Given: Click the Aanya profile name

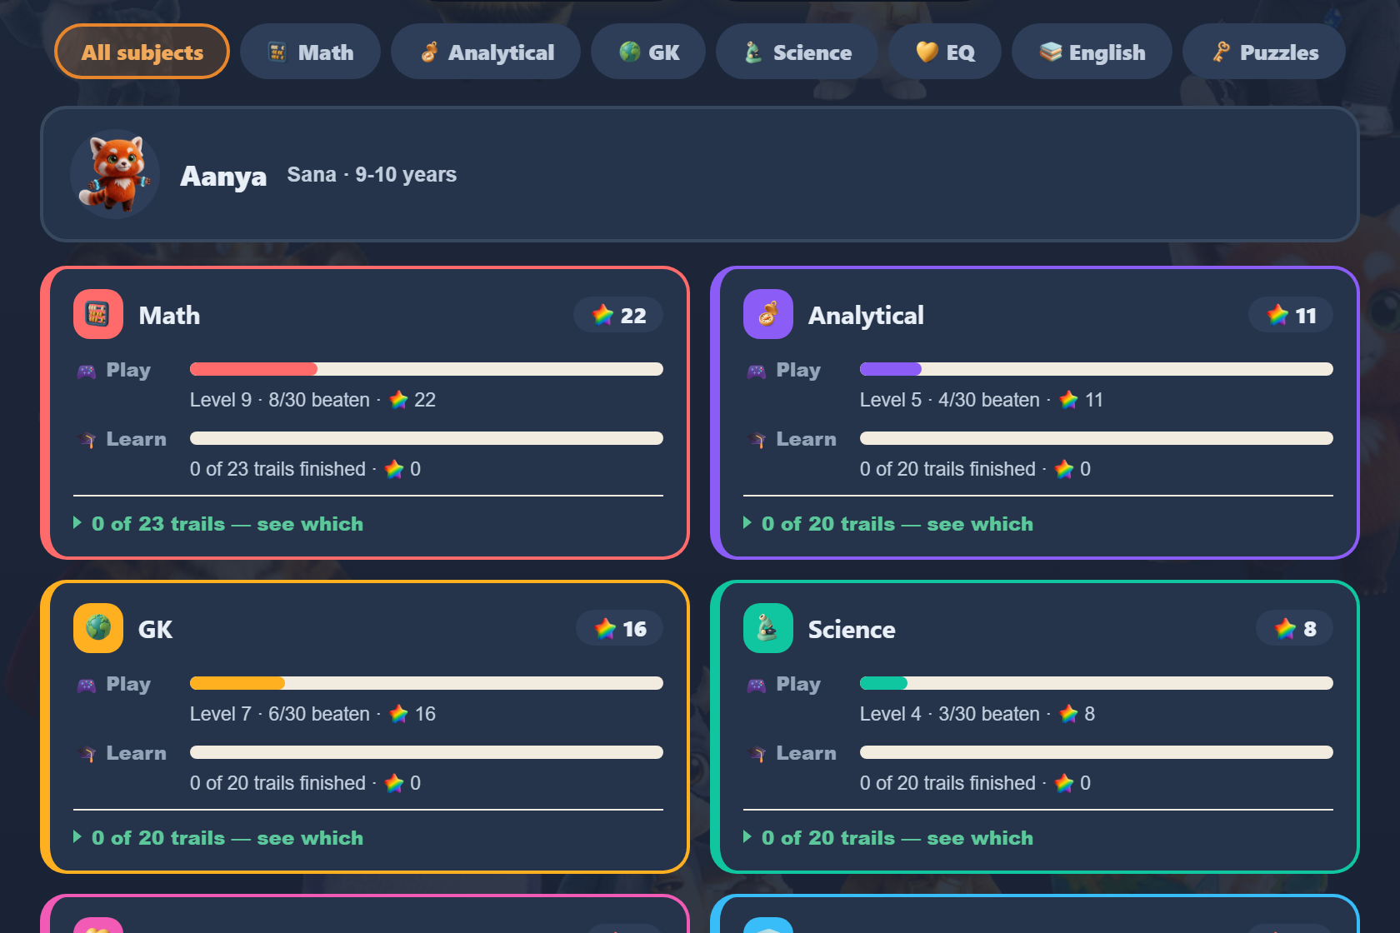Looking at the screenshot, I should [x=223, y=176].
